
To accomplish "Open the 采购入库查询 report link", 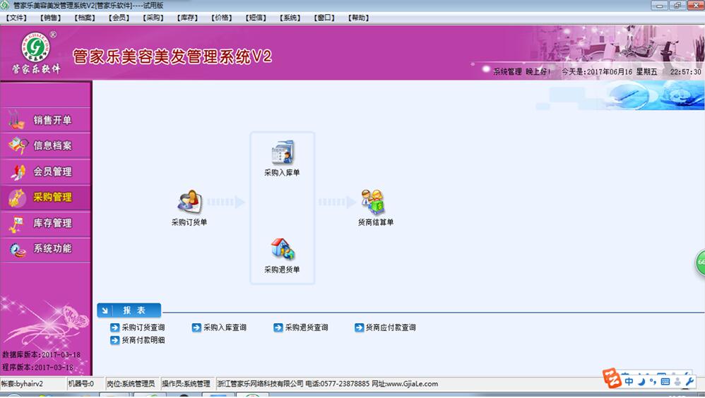I will 220,327.
